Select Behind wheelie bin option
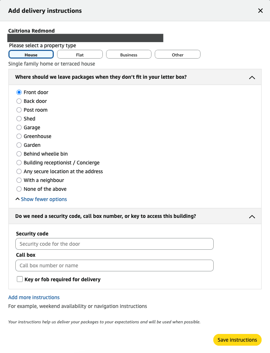The image size is (270, 353). (x=19, y=153)
